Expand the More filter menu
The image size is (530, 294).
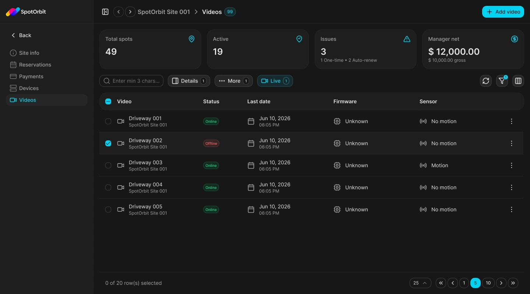tap(234, 81)
